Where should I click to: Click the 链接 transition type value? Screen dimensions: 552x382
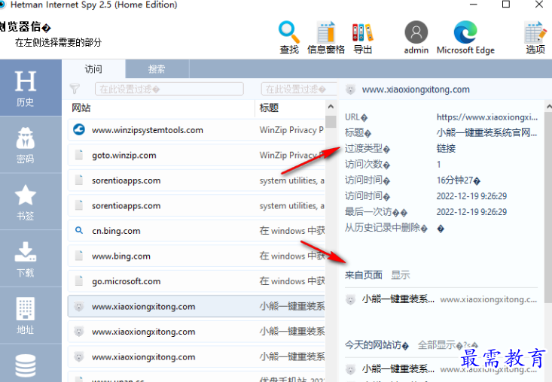pos(446,149)
